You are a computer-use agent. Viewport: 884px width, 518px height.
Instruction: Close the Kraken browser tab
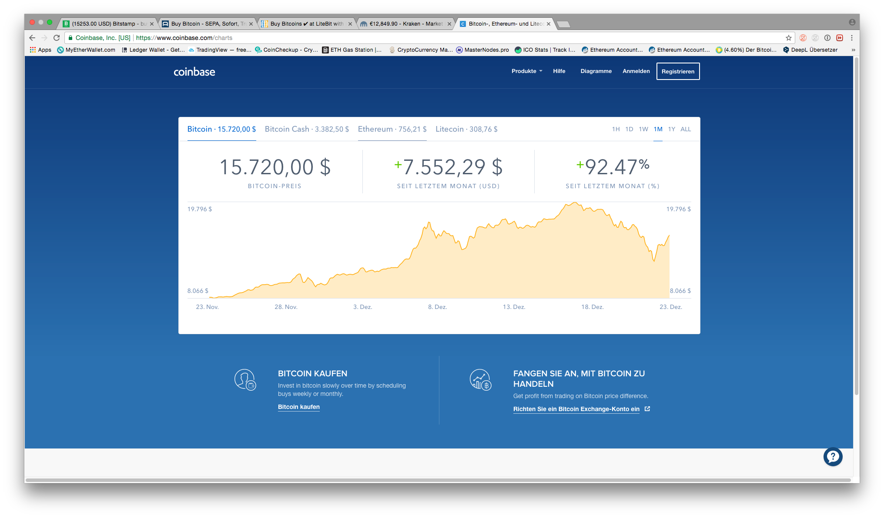[x=449, y=24]
